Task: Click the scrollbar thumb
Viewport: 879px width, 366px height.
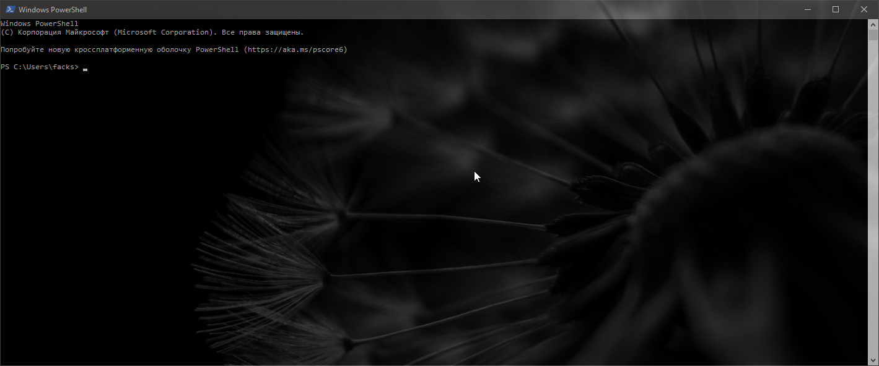Action: click(874, 34)
